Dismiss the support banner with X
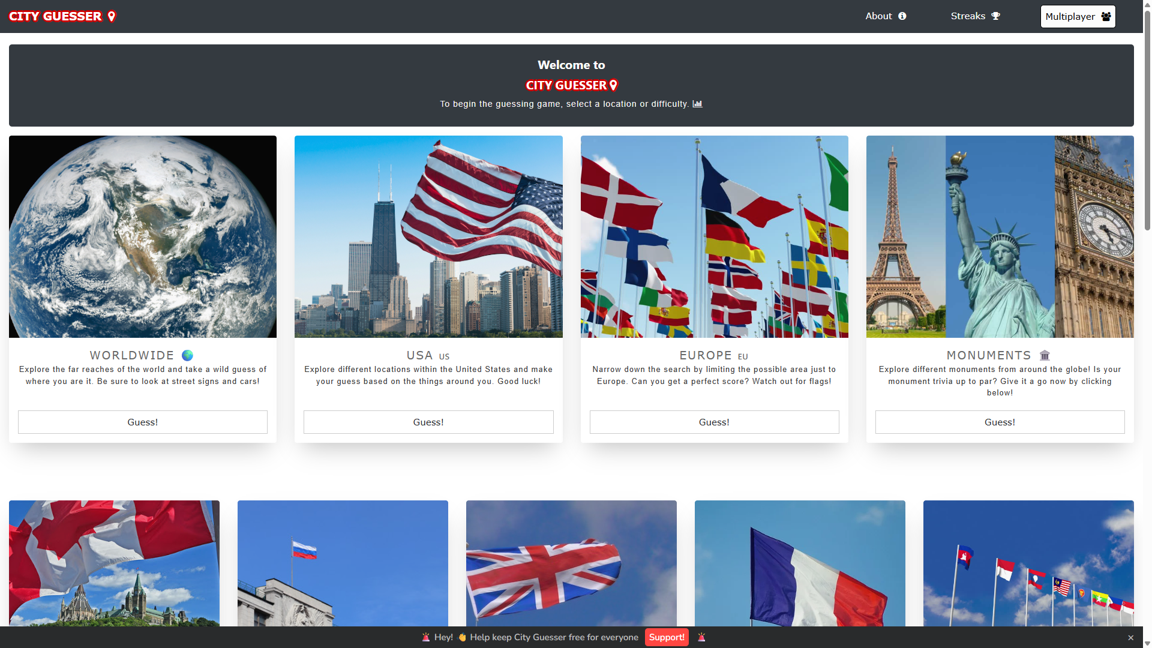The image size is (1152, 648). (x=1130, y=638)
